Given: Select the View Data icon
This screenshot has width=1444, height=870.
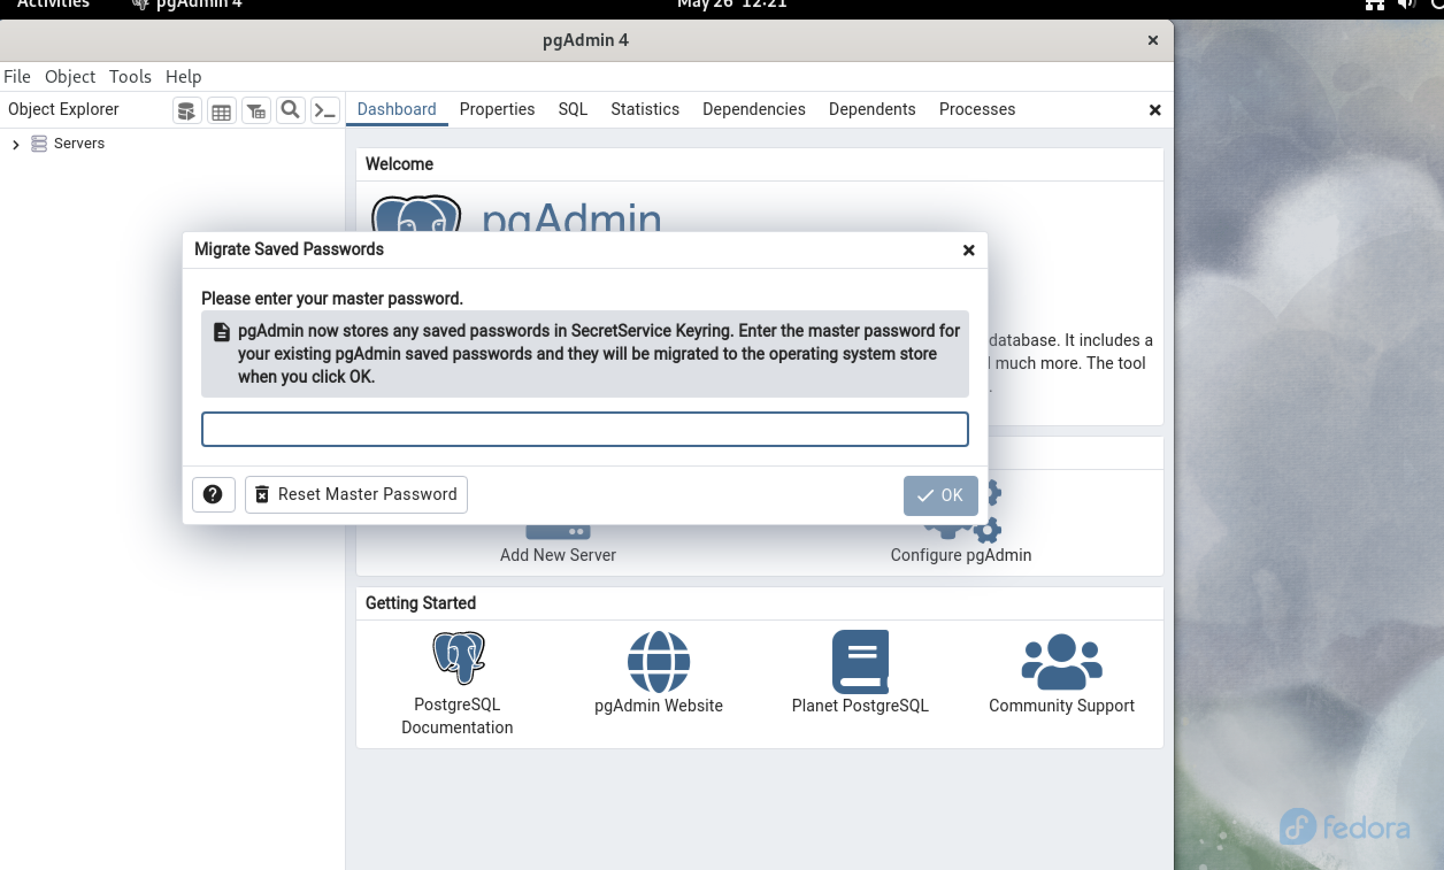Looking at the screenshot, I should point(221,110).
